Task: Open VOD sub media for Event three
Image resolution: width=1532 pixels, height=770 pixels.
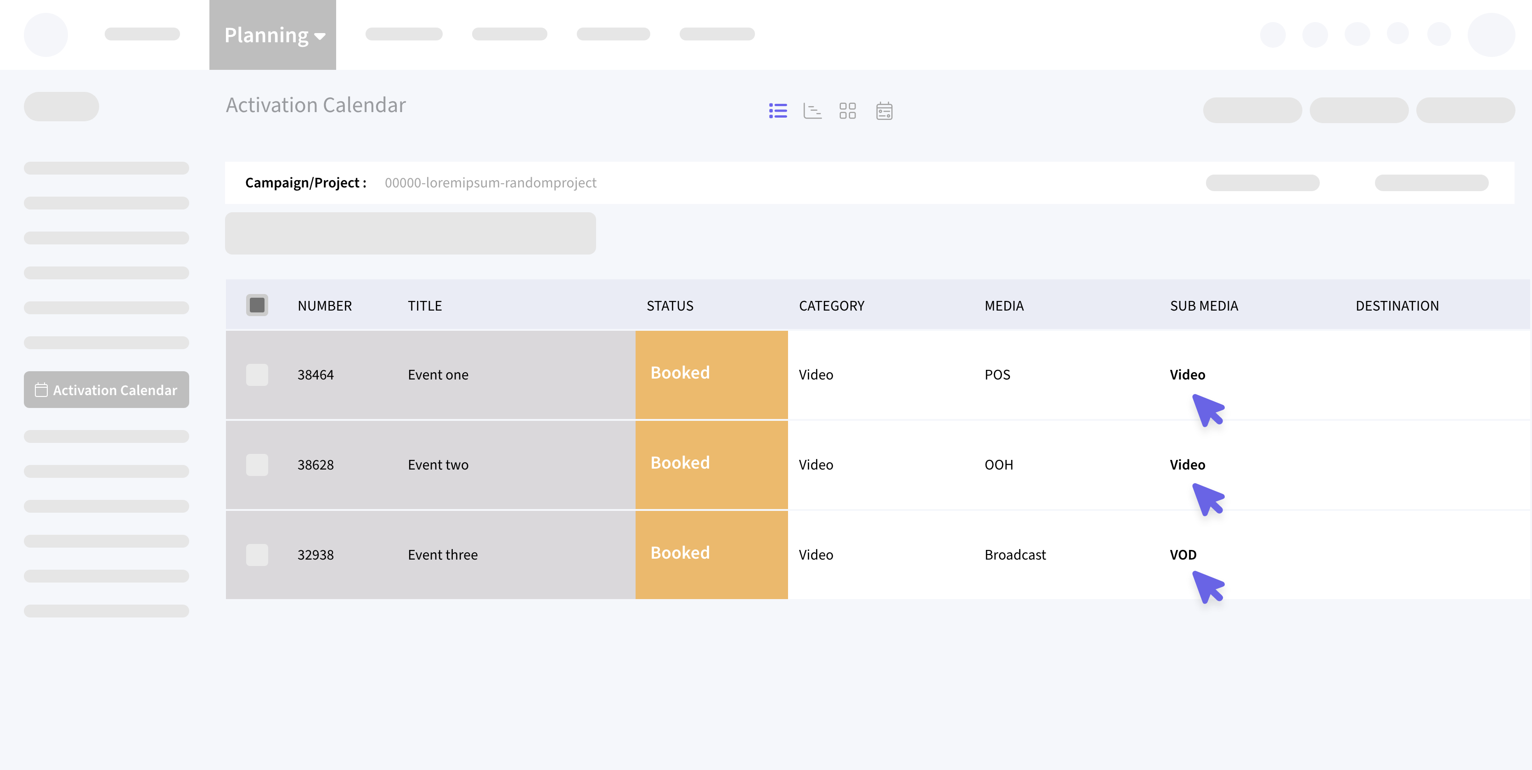Action: pyautogui.click(x=1183, y=555)
